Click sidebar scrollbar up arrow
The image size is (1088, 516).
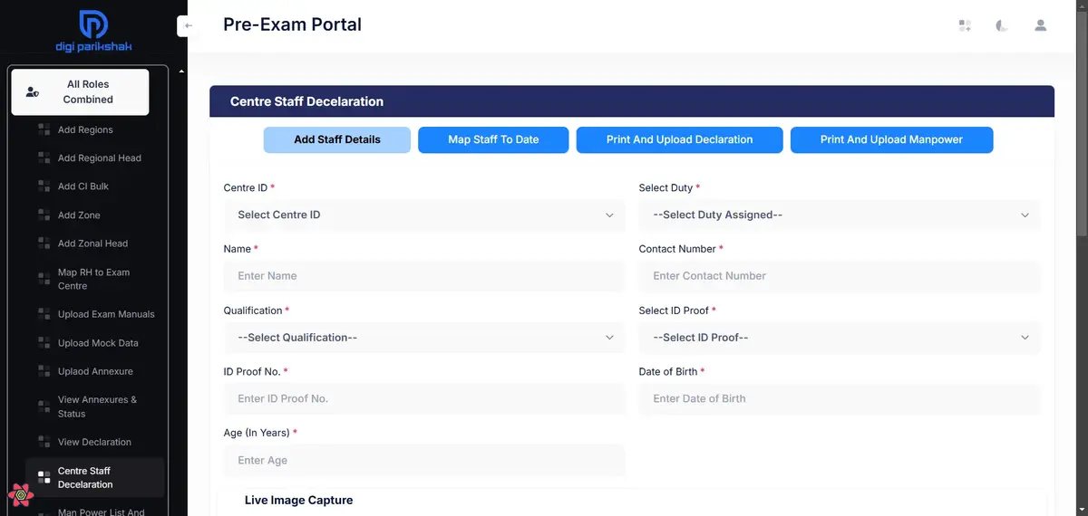(x=181, y=71)
